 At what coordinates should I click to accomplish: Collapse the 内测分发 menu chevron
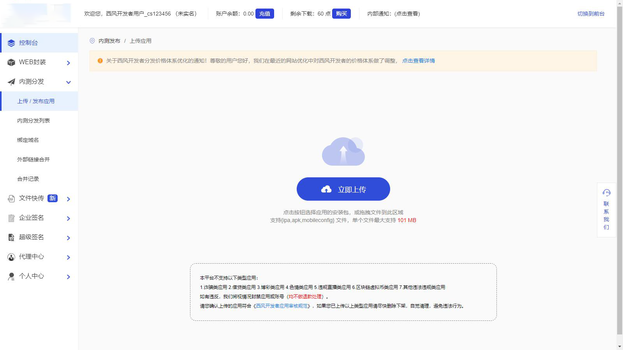point(69,82)
